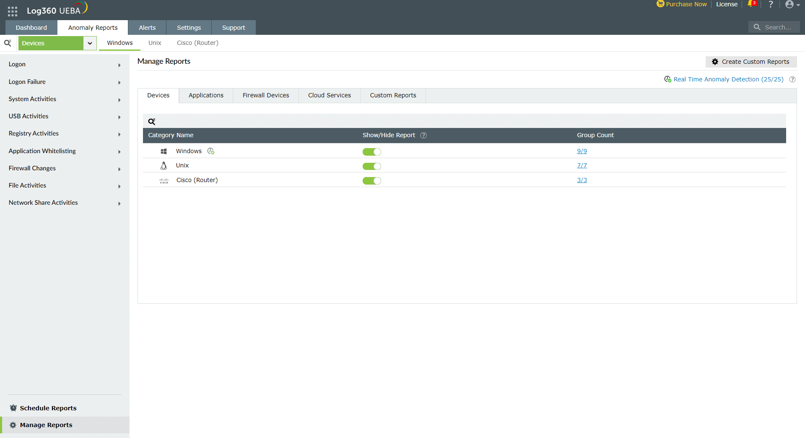The image size is (805, 438).
Task: Click the Unix penguin icon in the table
Action: 164,165
